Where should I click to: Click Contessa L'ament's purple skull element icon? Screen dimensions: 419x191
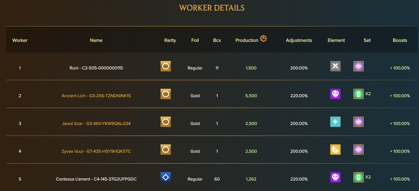coord(336,177)
